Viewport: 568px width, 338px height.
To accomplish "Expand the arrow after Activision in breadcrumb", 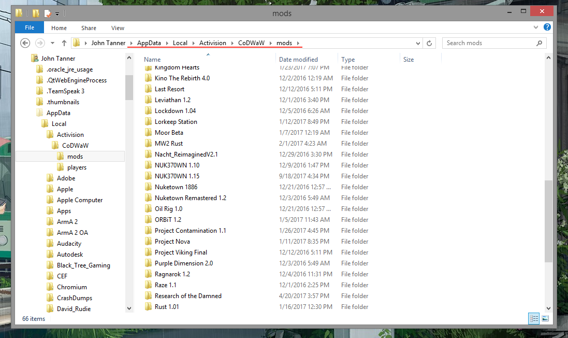I will coord(232,43).
